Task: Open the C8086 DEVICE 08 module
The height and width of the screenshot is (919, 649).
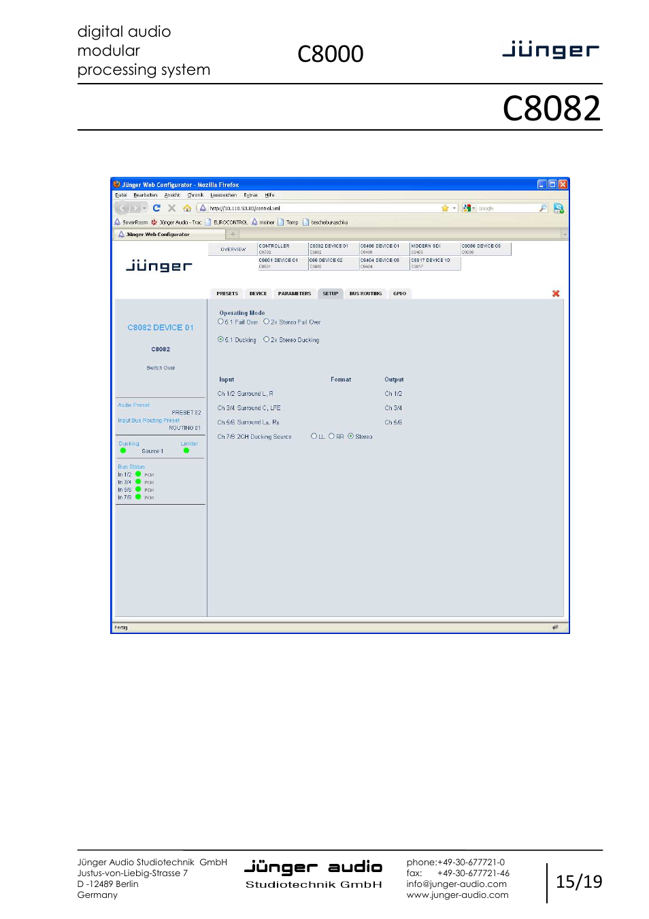Action: pyautogui.click(x=486, y=249)
